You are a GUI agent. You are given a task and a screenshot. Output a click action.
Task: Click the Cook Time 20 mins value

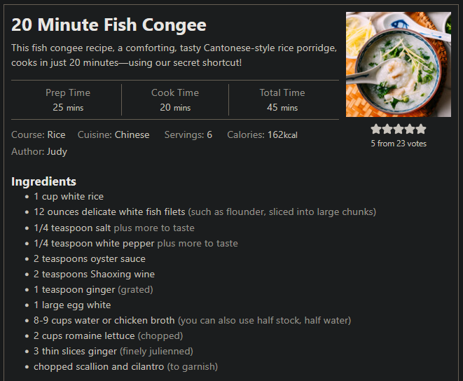tap(175, 108)
